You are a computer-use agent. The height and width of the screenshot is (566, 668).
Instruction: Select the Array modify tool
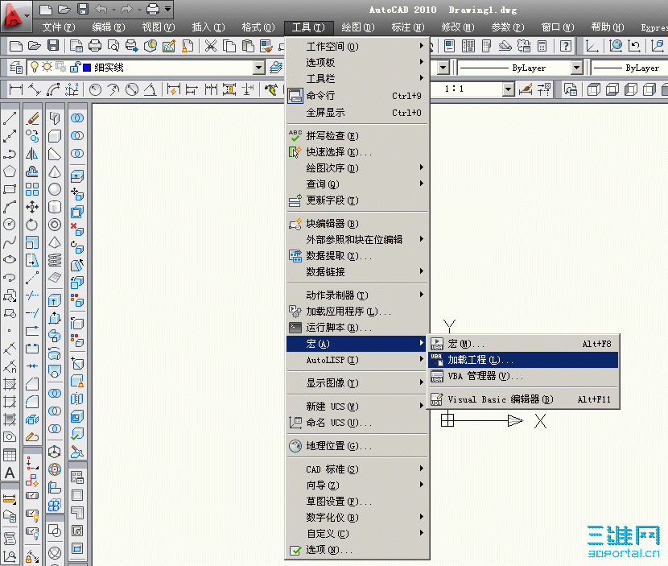pos(32,189)
